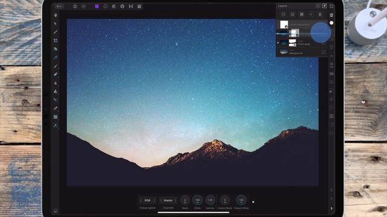Viewport: 387px width, 217px height.
Task: Select the Clone stamp tool
Action: (x=56, y=91)
